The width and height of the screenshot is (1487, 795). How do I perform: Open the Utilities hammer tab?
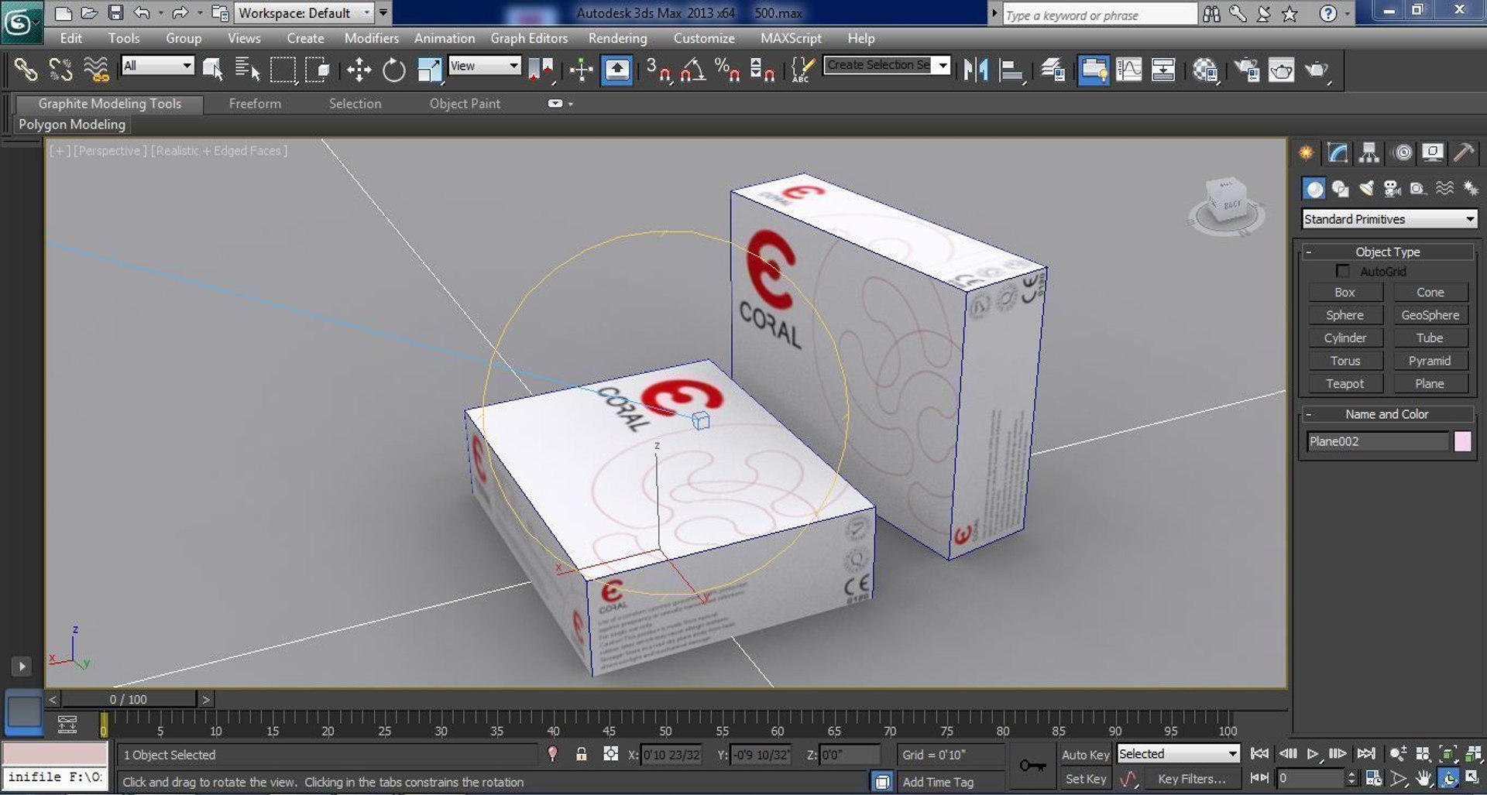[1464, 152]
